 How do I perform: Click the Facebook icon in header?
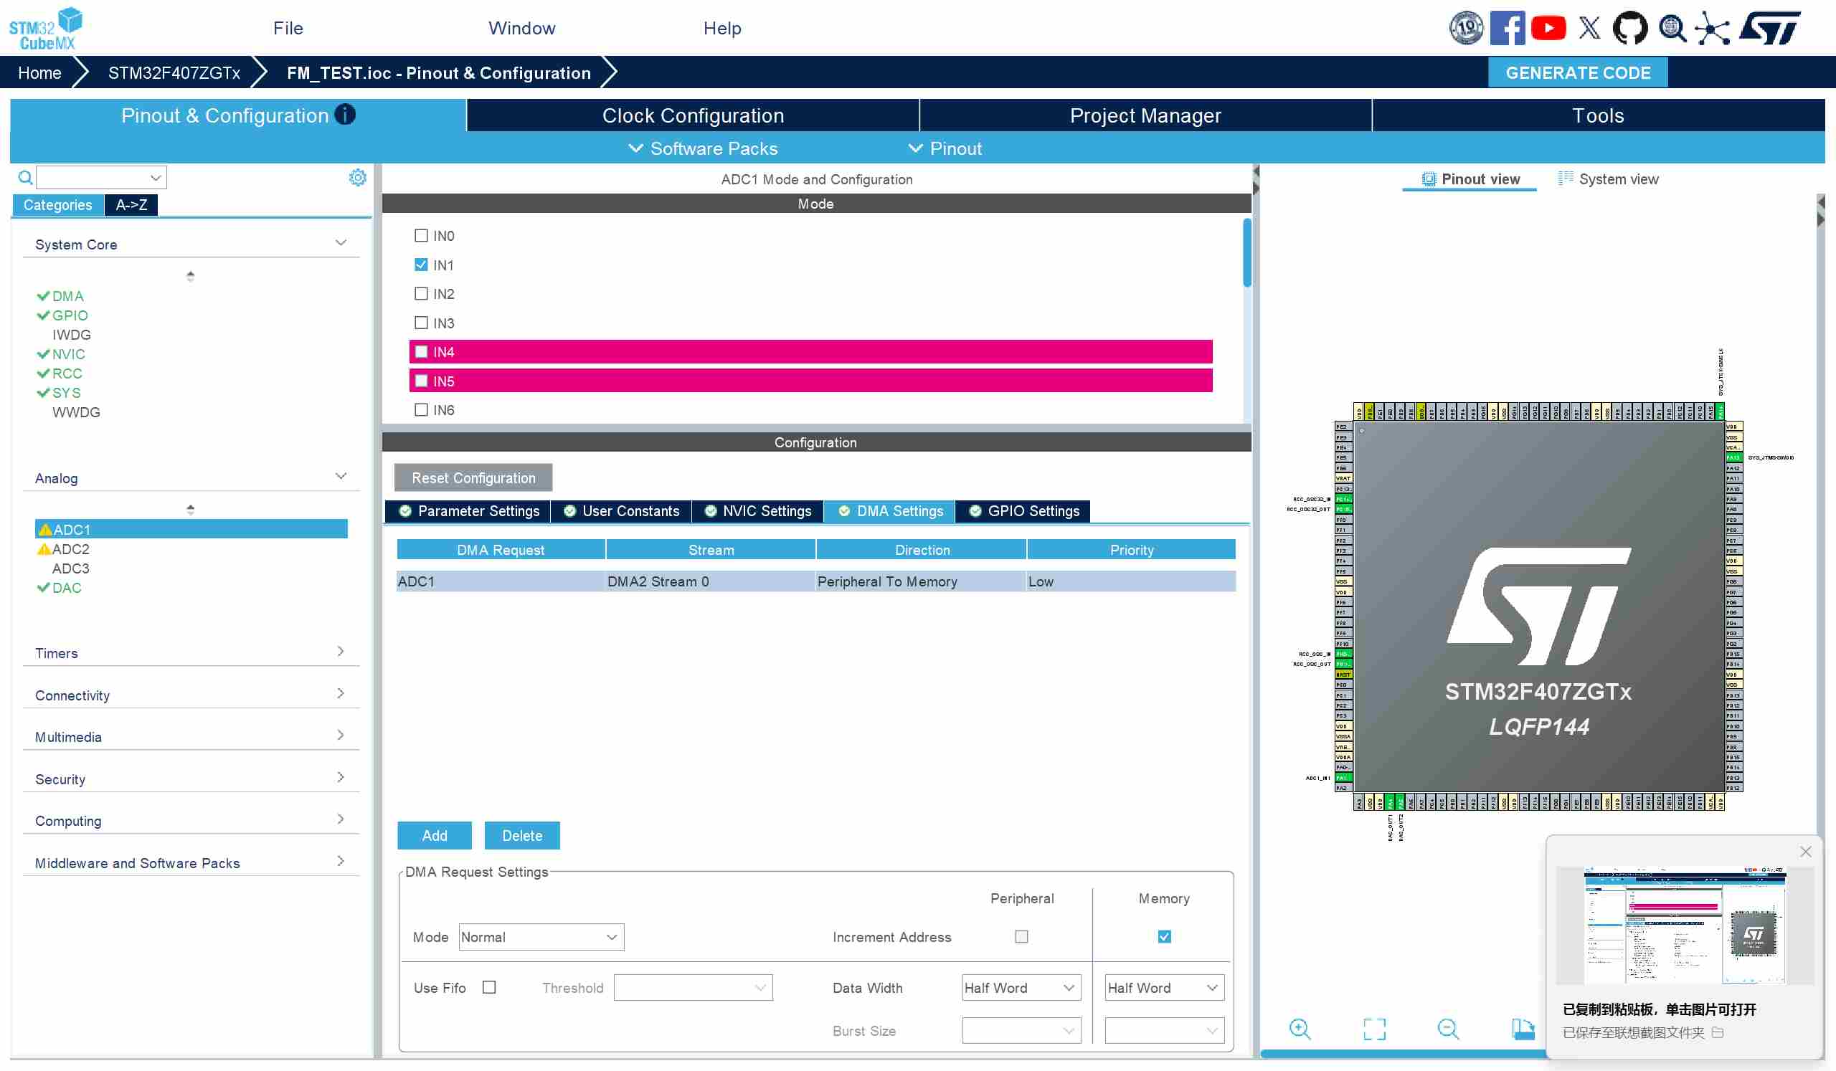[x=1507, y=29]
